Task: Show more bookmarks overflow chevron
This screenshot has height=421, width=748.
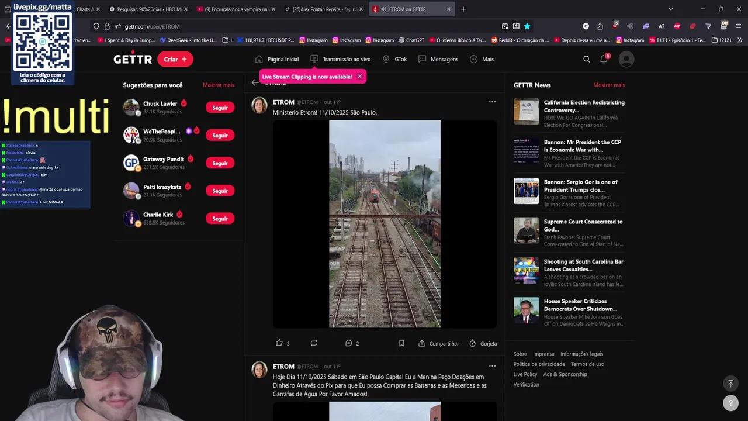Action: pos(740,40)
